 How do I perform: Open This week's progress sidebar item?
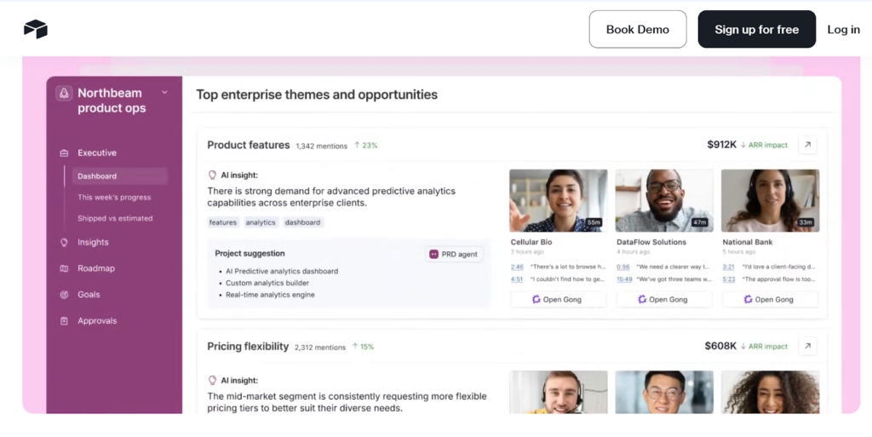(114, 198)
